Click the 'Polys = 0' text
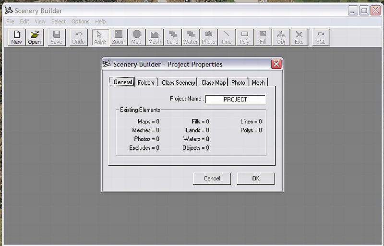 (x=251, y=130)
